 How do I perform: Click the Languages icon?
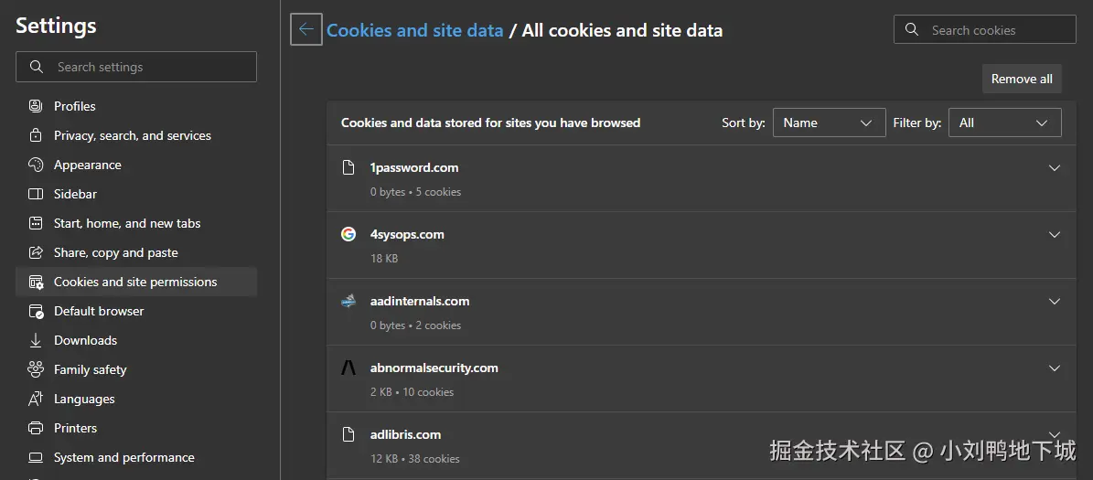(x=36, y=399)
